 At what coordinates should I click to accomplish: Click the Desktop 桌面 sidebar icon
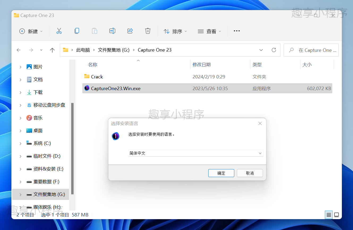29,131
